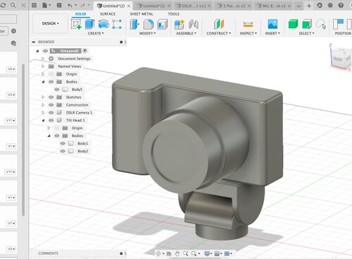
Task: Open the INSPECT dropdown menu
Action: click(249, 33)
